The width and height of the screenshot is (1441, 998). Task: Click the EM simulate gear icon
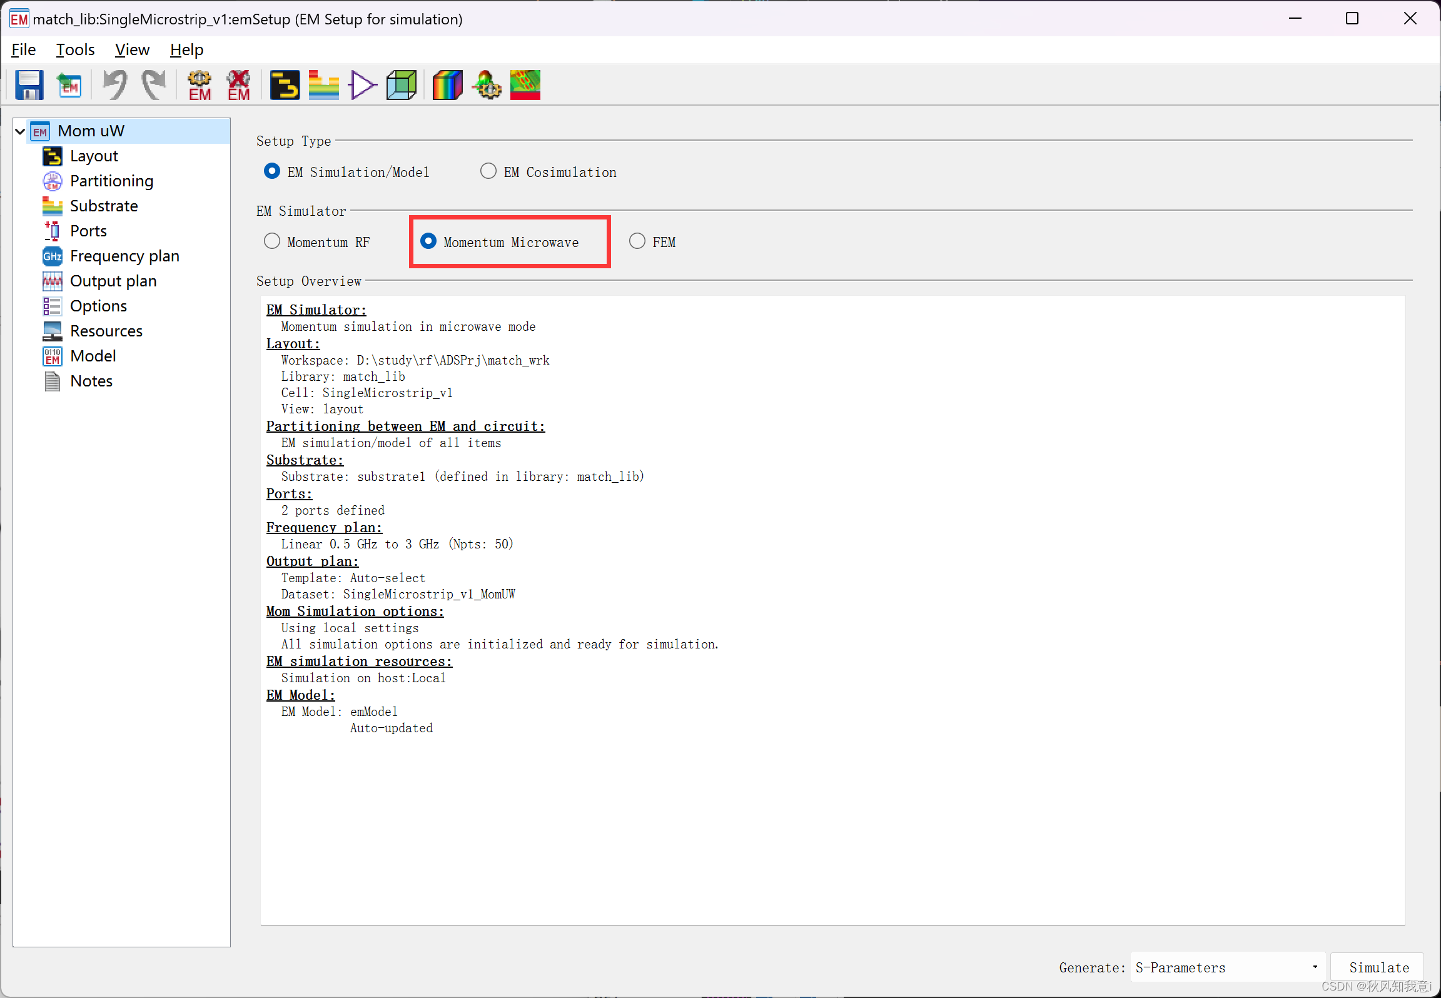tap(200, 85)
